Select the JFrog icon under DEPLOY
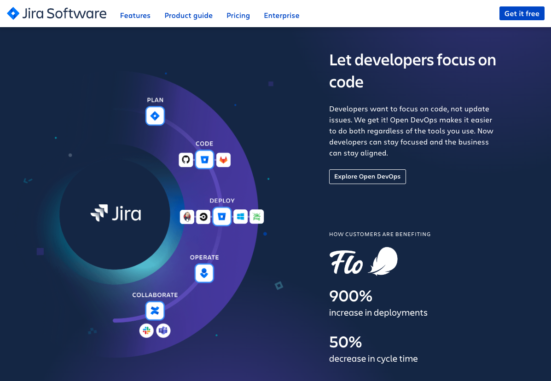The image size is (551, 381). pyautogui.click(x=257, y=217)
